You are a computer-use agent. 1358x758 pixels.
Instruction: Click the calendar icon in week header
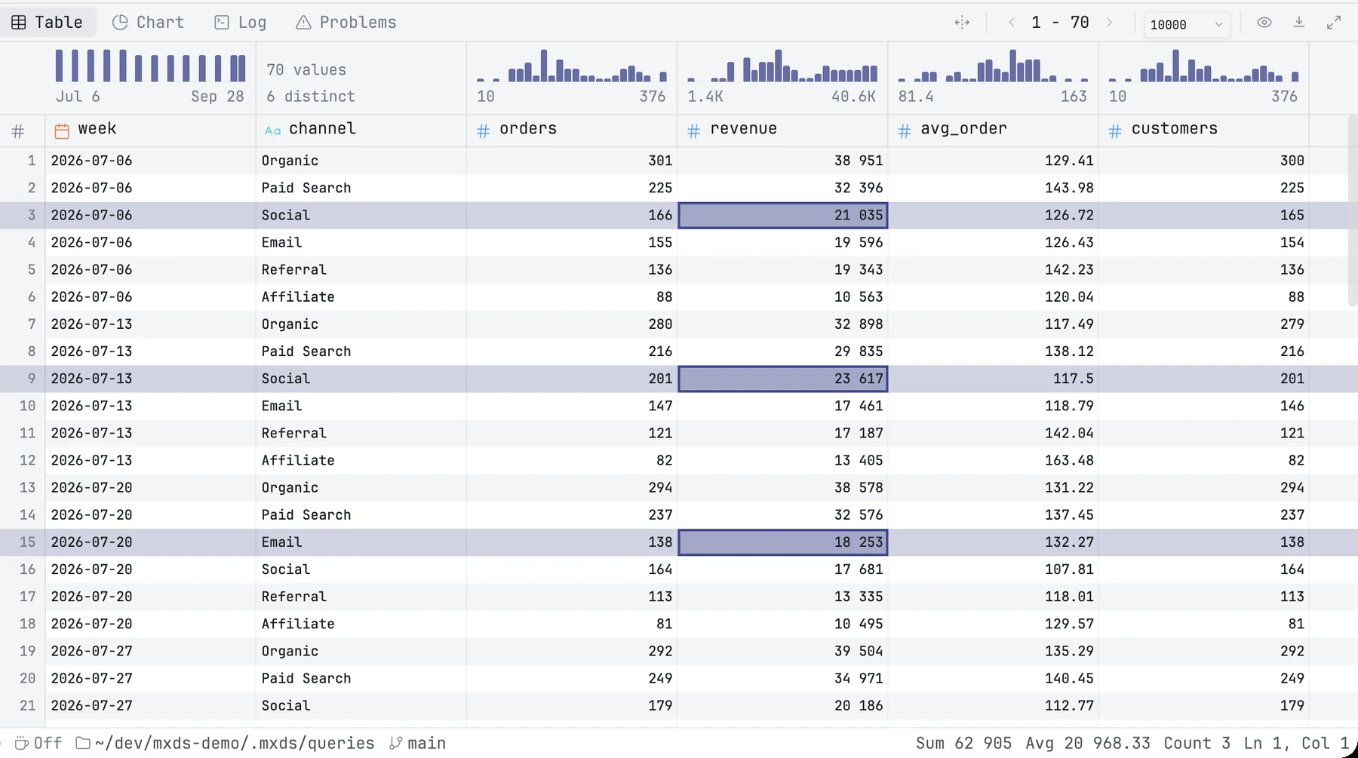[x=62, y=131]
